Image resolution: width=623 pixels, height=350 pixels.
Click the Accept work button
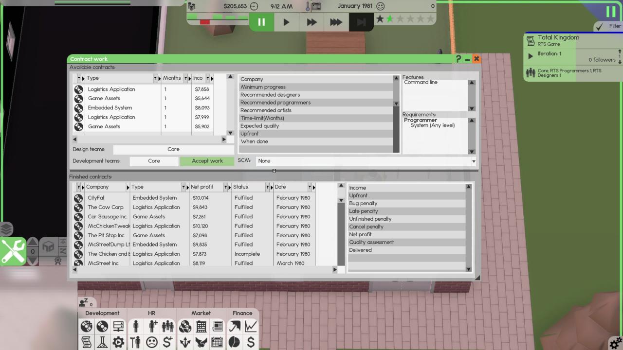pos(207,161)
